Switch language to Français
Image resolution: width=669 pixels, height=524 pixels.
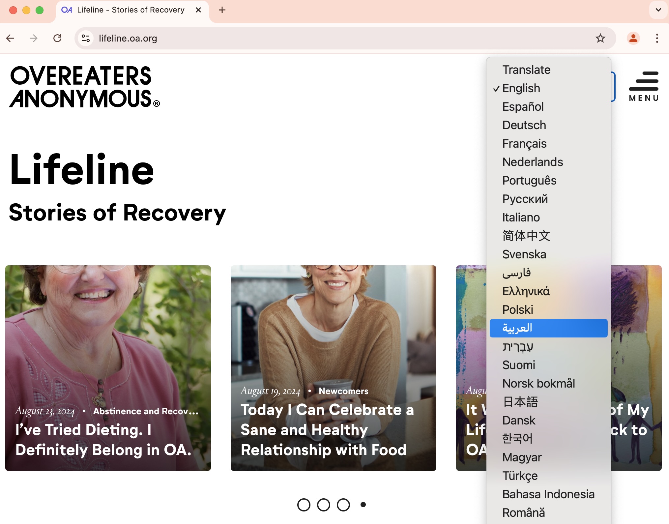click(x=524, y=143)
